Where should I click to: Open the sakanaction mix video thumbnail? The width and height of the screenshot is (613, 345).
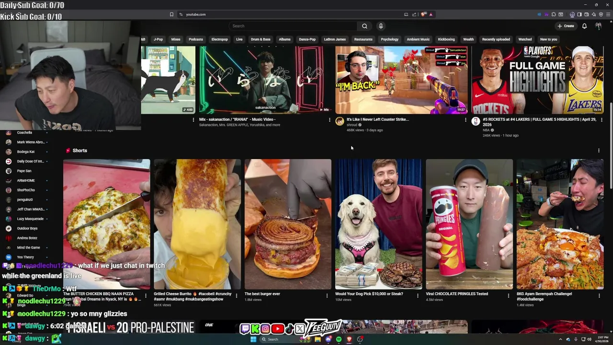coord(265,80)
